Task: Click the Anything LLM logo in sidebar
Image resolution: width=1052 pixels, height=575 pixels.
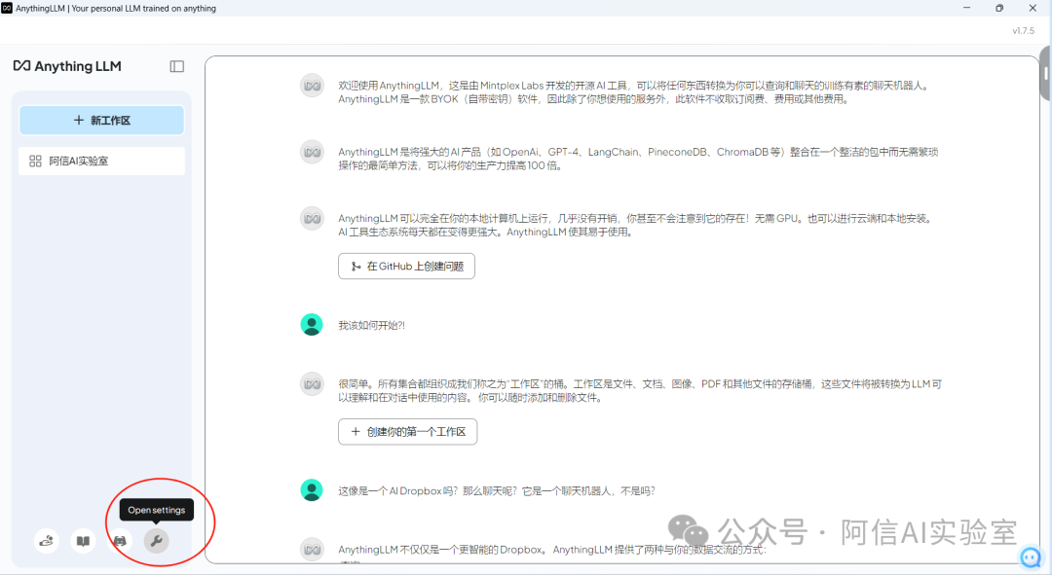Action: click(68, 66)
